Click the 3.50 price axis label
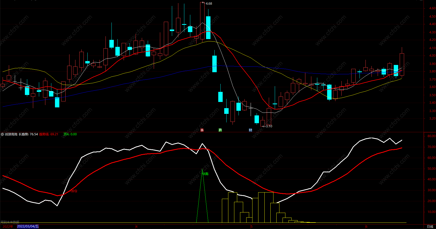 pos(432,95)
